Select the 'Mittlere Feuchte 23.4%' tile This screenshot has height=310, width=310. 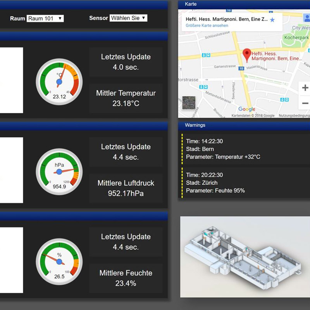(x=126, y=278)
